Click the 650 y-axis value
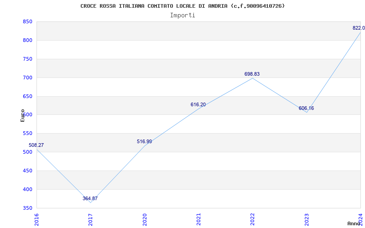This screenshot has height=228, width=365. [x=27, y=96]
